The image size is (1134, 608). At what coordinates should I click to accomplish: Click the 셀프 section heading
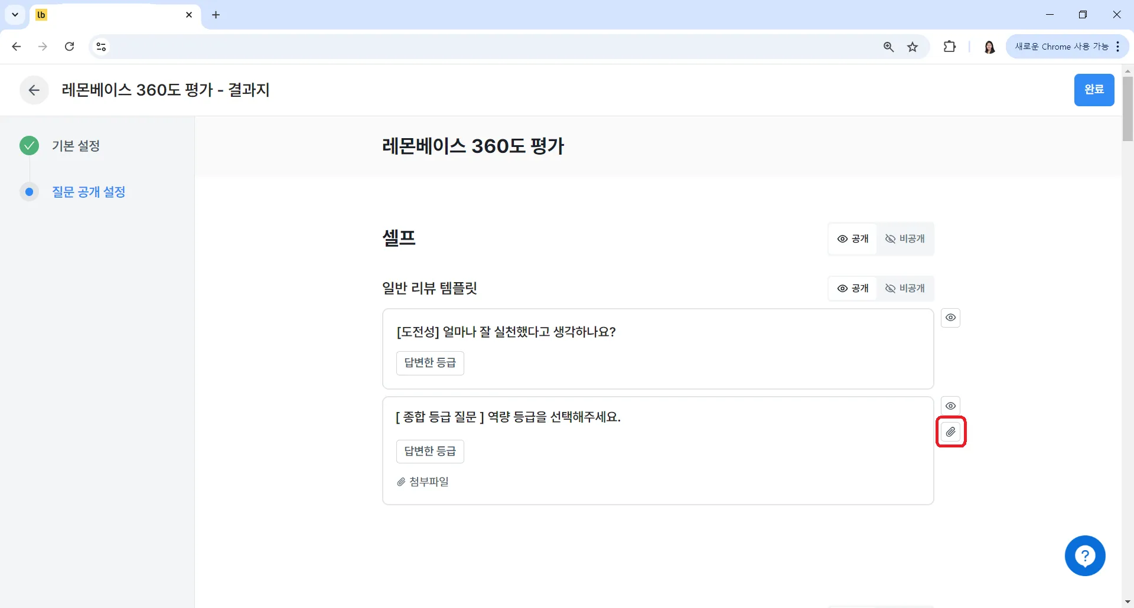399,238
